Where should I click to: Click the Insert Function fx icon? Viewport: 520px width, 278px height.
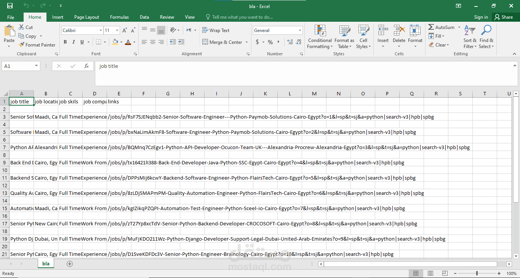click(x=86, y=66)
